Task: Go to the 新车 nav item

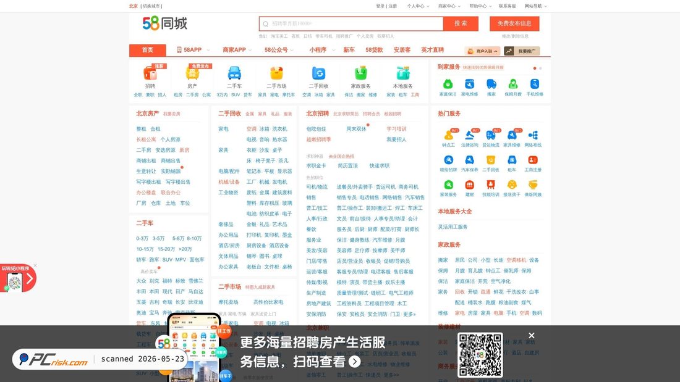Action: point(349,50)
